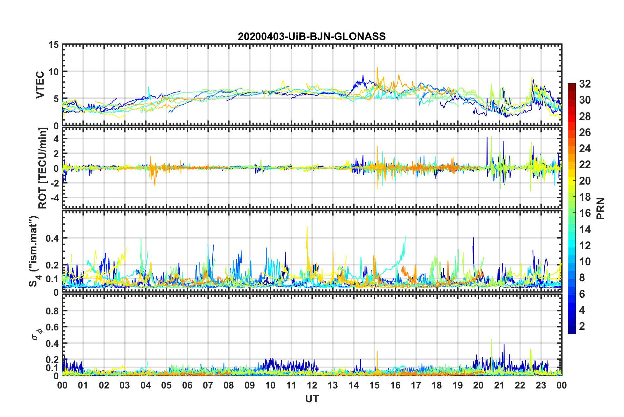Click sigma-phi axis tick label "0.1"
This screenshot has height=417, width=624.
tap(52, 368)
